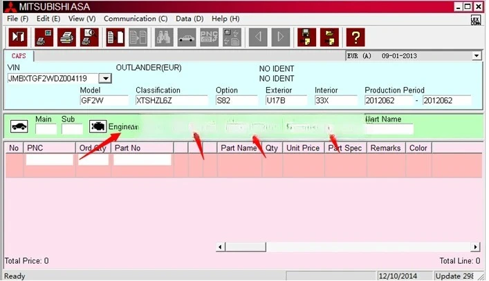This screenshot has width=489, height=281.
Task: Click the engine icon beside Engine label
Action: coord(98,126)
